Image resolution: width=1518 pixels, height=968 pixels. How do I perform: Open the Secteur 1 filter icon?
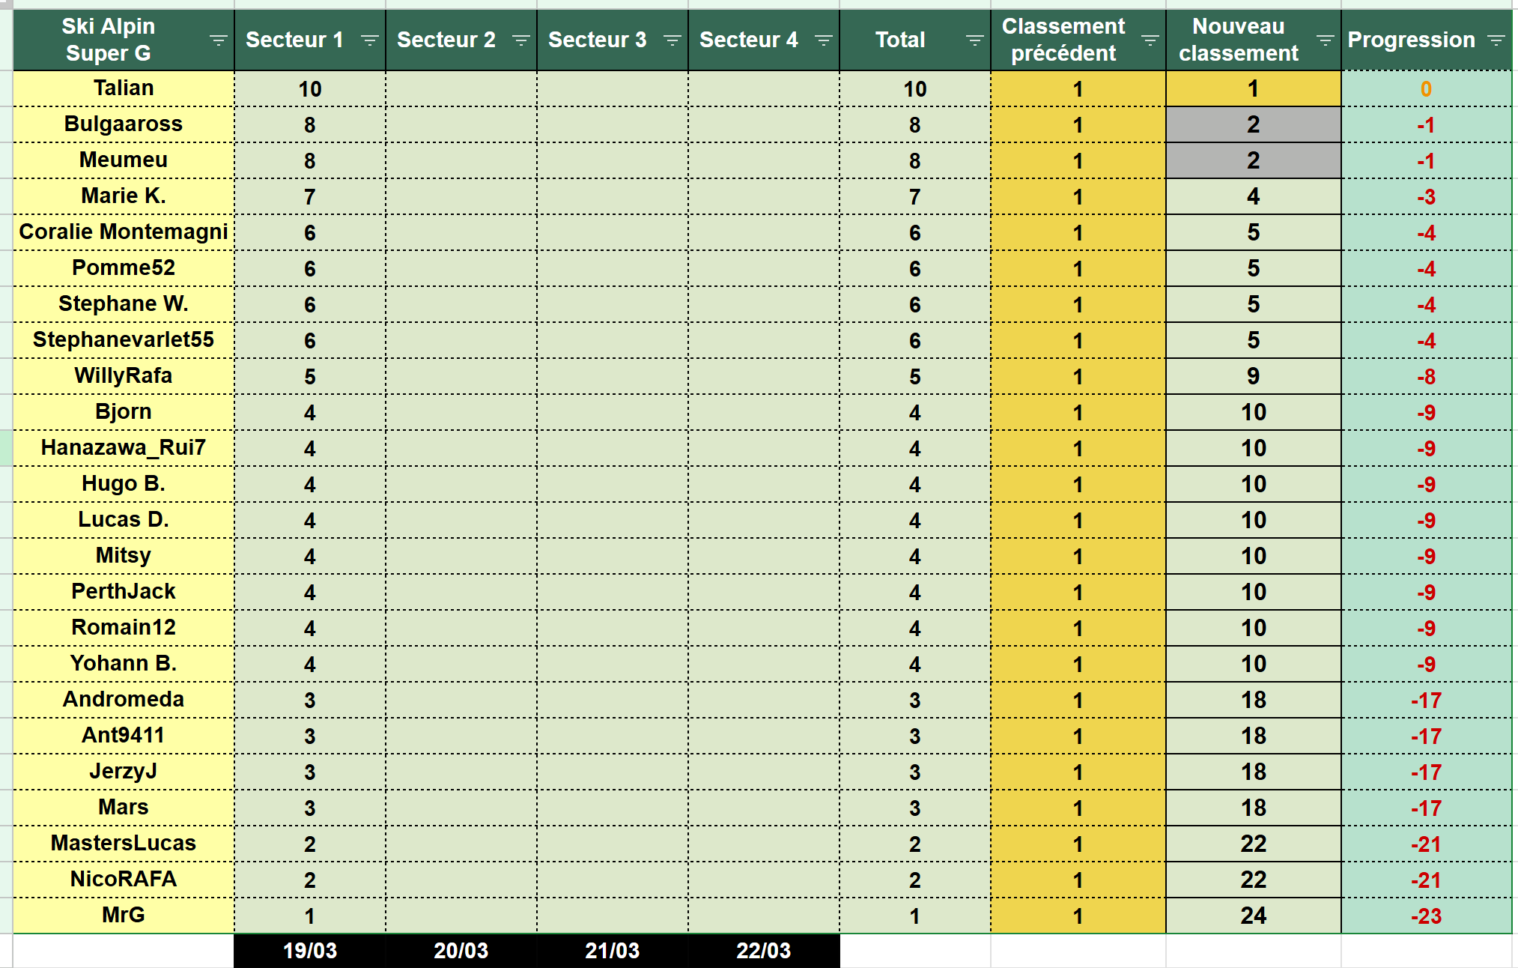point(369,40)
